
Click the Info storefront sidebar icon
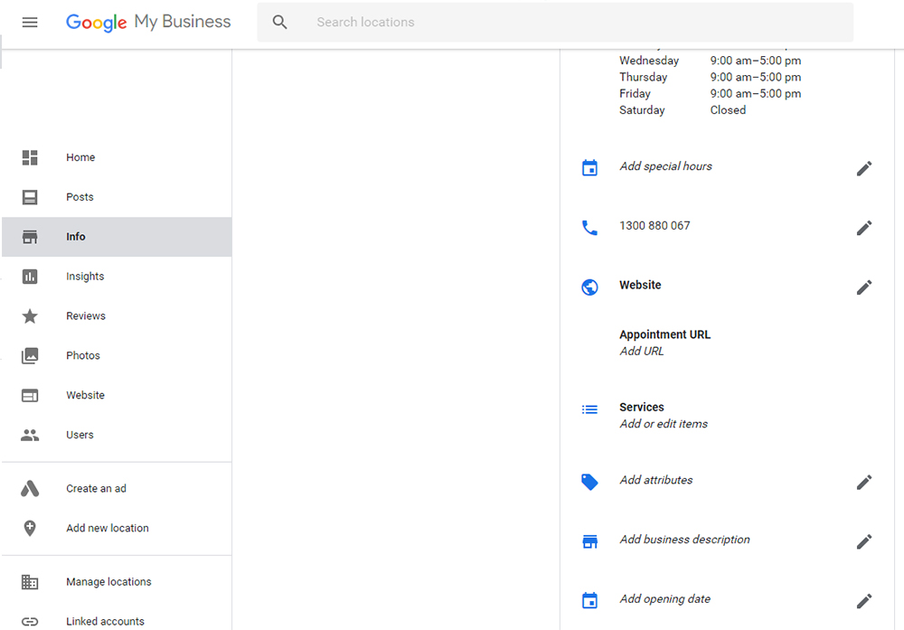(x=30, y=237)
